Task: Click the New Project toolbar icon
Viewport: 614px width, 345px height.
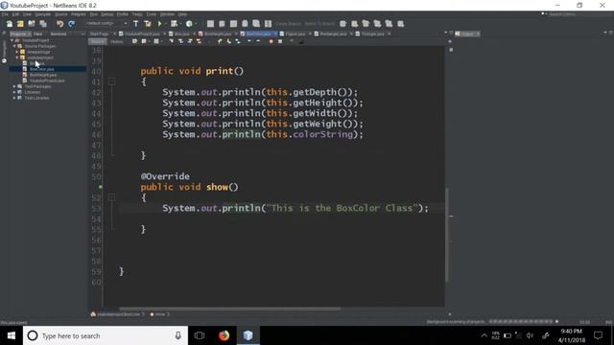Action: (20, 24)
